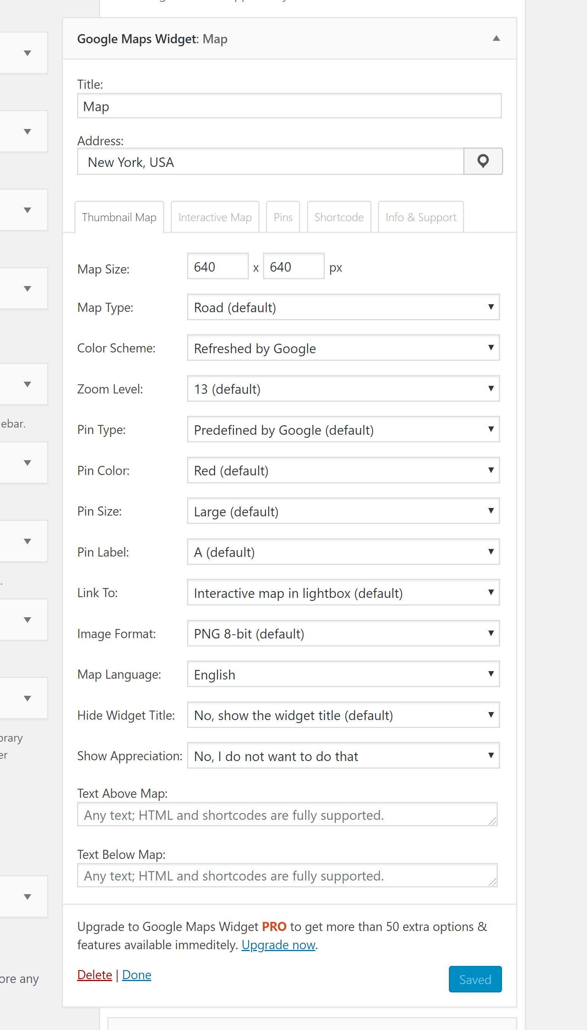Click the Upgrade now link

pyautogui.click(x=278, y=945)
